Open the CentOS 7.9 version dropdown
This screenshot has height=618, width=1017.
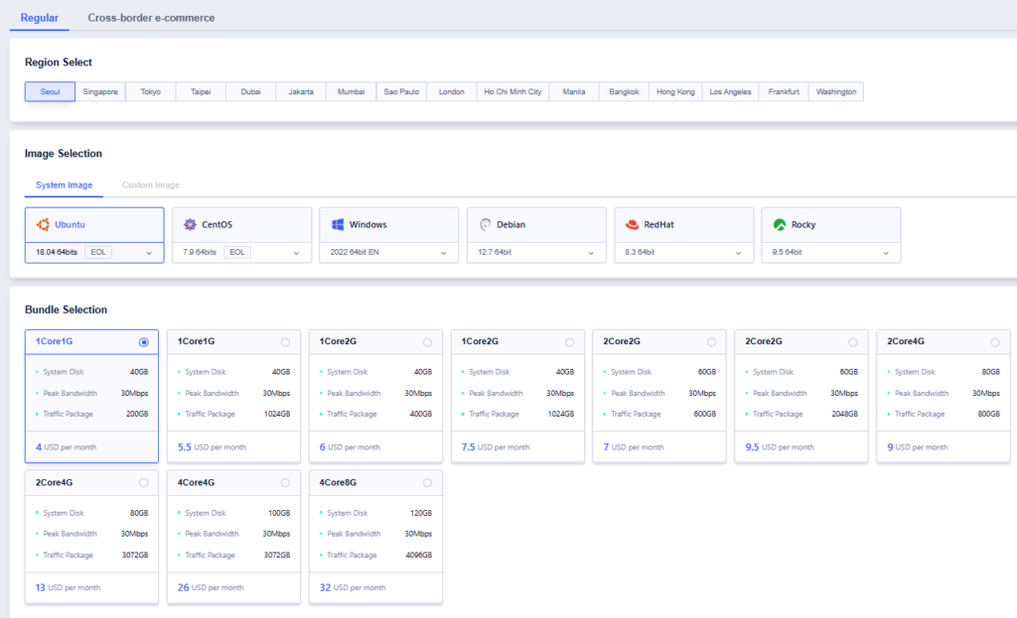[x=296, y=253]
